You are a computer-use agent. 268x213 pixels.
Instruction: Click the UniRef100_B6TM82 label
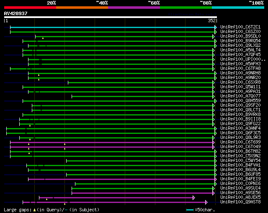click(x=240, y=151)
